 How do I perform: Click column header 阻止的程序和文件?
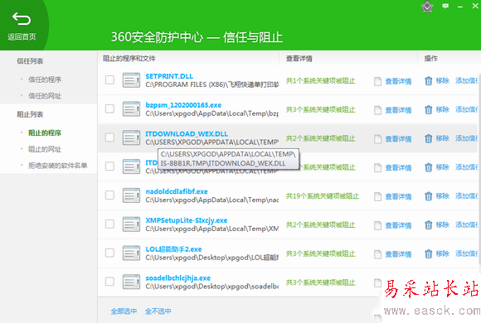[x=129, y=58]
